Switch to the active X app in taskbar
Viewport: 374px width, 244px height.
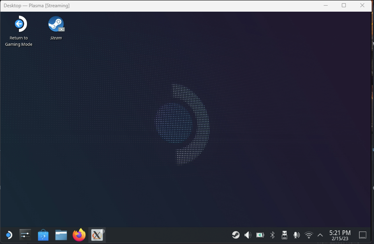tap(97, 235)
